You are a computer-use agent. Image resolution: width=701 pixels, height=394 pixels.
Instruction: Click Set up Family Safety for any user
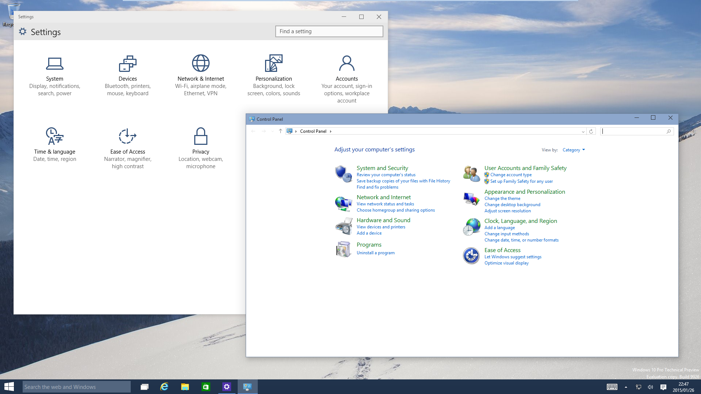coord(521,181)
